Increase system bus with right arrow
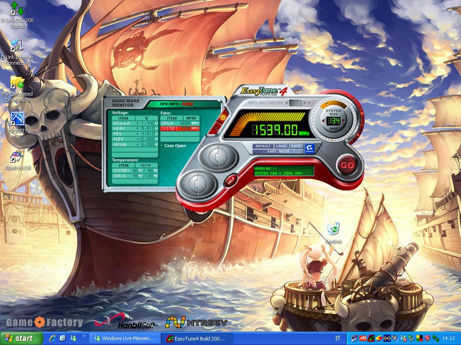This screenshot has width=461, height=345. coord(344,120)
